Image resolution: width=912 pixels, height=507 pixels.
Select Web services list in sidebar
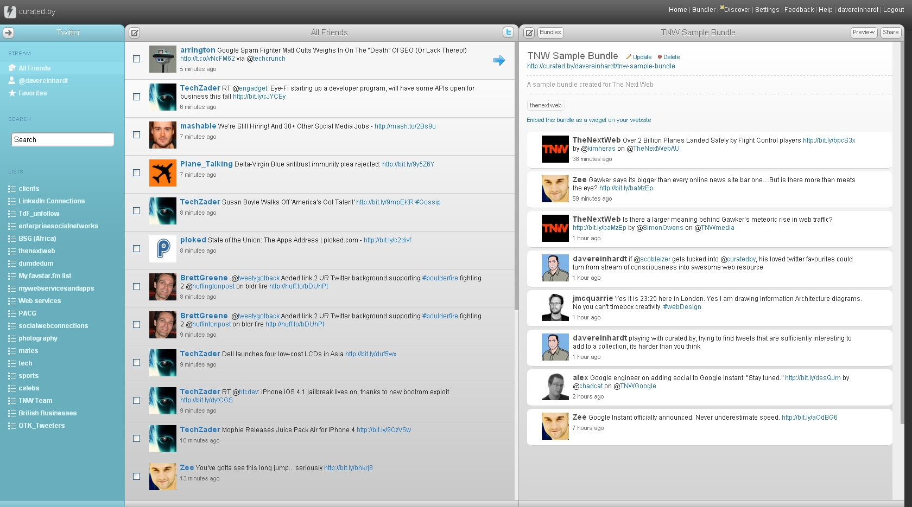40,301
